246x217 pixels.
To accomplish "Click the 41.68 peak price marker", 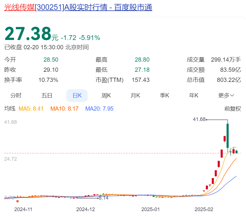I will point(199,119).
